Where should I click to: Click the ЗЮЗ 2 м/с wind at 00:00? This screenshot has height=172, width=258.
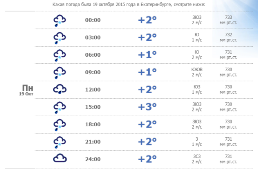click(197, 20)
